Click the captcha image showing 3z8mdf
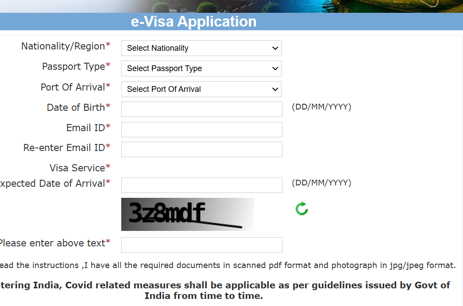The height and width of the screenshot is (306, 463). click(187, 214)
